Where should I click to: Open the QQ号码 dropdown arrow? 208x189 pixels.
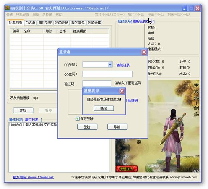(110, 64)
